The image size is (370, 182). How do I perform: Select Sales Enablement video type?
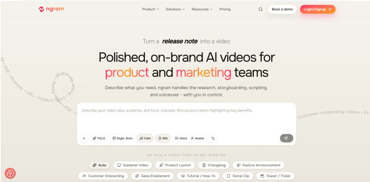tap(153, 176)
